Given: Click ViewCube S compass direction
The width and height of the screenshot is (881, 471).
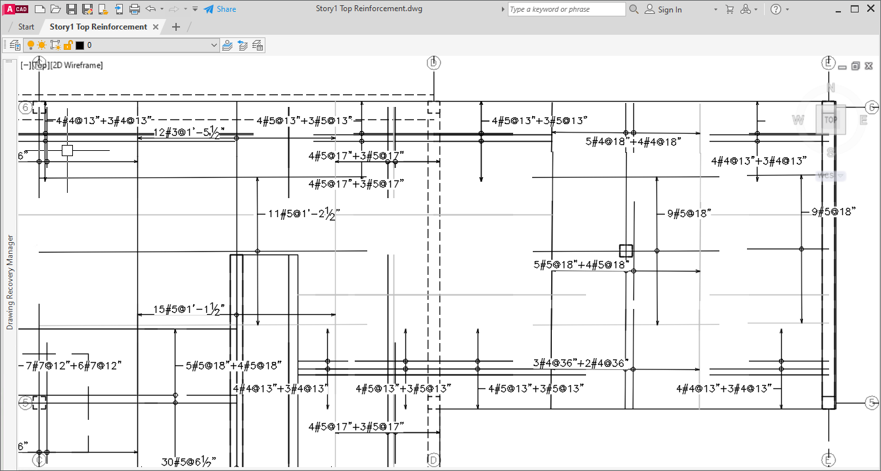Looking at the screenshot, I should click(830, 152).
